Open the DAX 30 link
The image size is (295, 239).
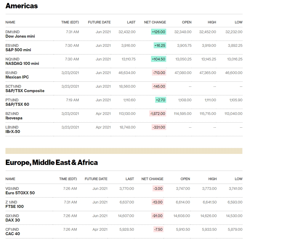pyautogui.click(x=13, y=220)
